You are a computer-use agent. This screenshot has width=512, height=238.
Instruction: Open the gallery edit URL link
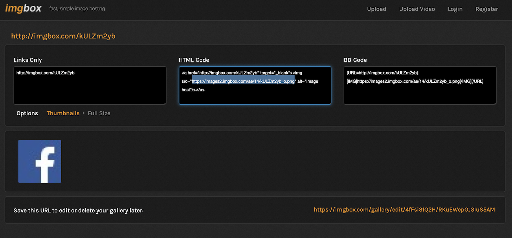point(404,210)
